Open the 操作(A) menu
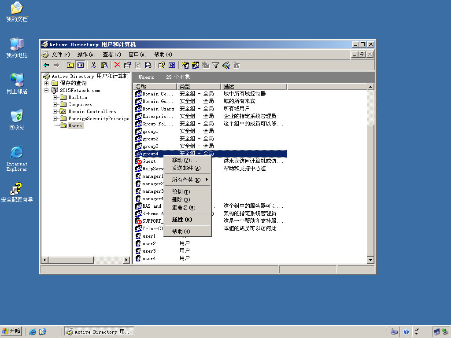 click(86, 55)
